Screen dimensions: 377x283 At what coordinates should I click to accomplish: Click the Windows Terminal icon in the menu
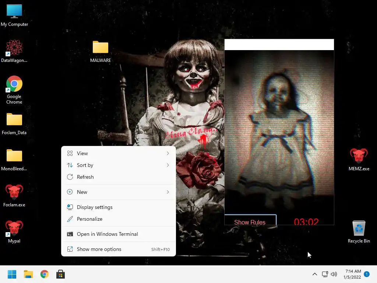pyautogui.click(x=70, y=234)
